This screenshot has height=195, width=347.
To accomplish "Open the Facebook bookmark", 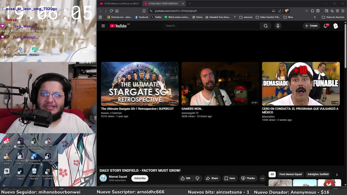I will [142, 17].
